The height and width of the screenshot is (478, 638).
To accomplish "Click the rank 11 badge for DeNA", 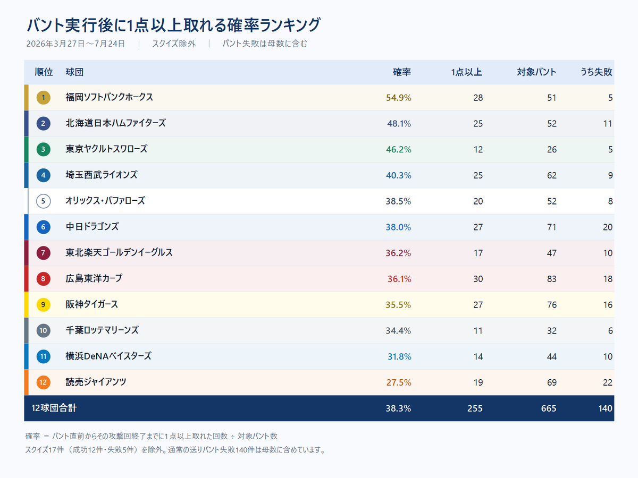I will click(x=44, y=356).
